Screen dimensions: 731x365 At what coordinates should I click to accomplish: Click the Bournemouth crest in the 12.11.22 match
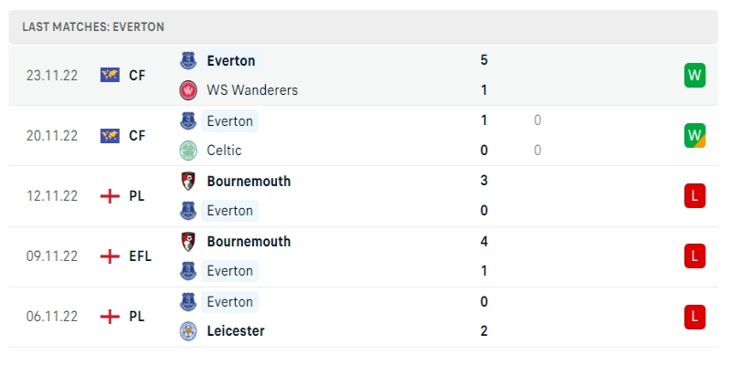tap(188, 181)
